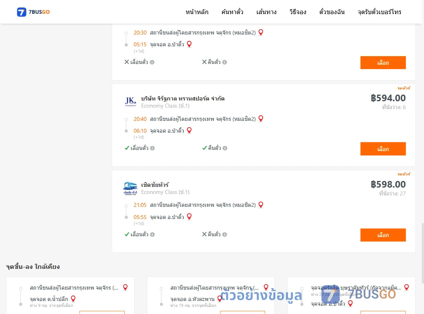
Task: Click info icon next to เลื่อนตั๋ว in ฿598 trip
Action: 152,234
